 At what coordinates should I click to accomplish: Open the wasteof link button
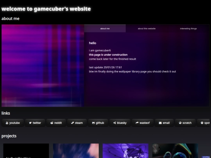[143, 123]
